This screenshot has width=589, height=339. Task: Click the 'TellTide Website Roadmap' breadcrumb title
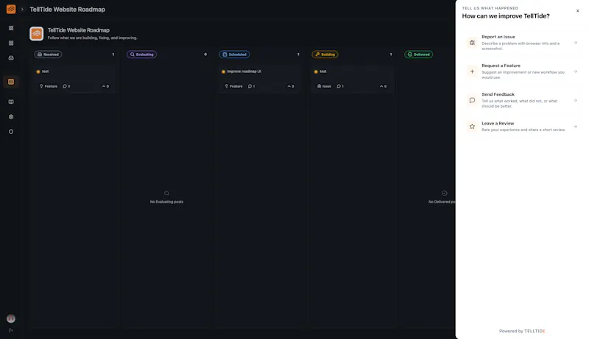(68, 10)
